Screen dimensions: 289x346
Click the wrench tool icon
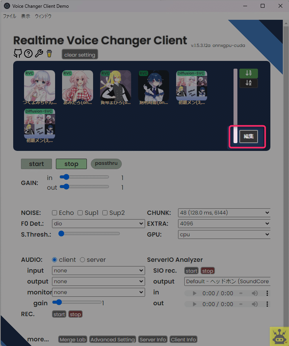coord(39,54)
